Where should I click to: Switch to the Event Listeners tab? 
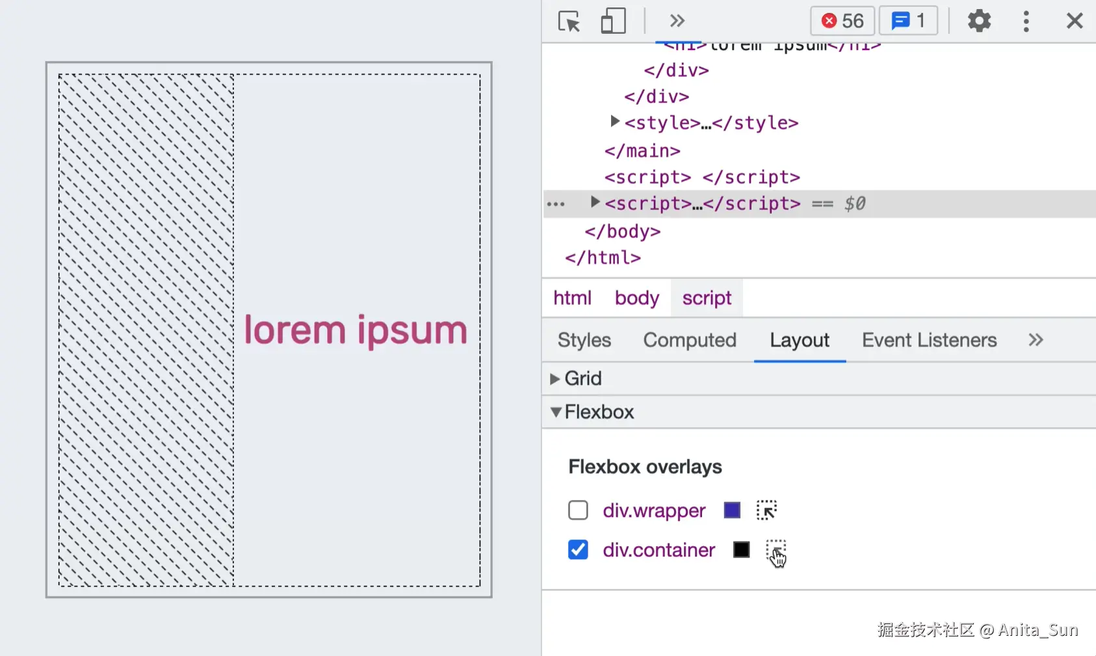pos(929,340)
